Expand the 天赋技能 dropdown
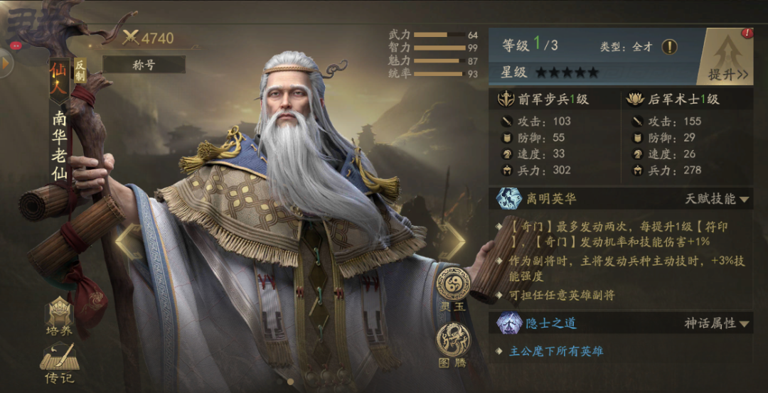The width and height of the screenshot is (768, 393). (717, 199)
